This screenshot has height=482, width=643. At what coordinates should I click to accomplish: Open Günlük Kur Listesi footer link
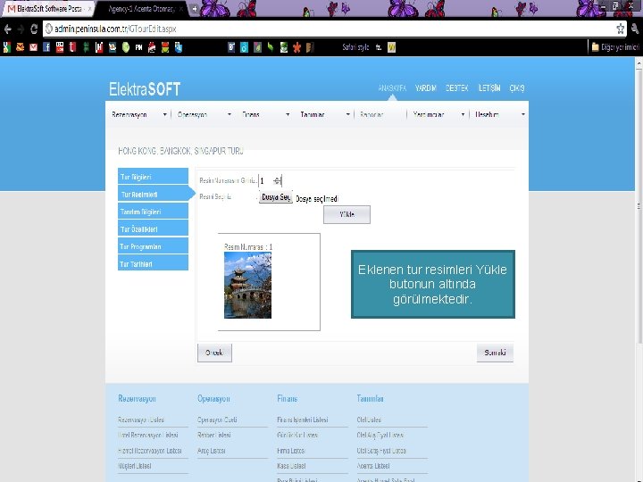[297, 436]
